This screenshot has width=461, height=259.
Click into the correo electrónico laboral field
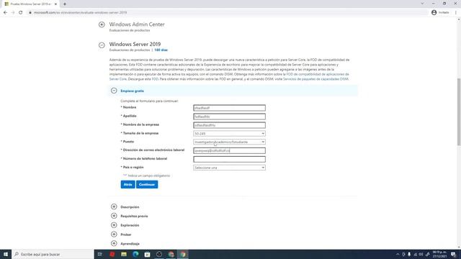(229, 150)
